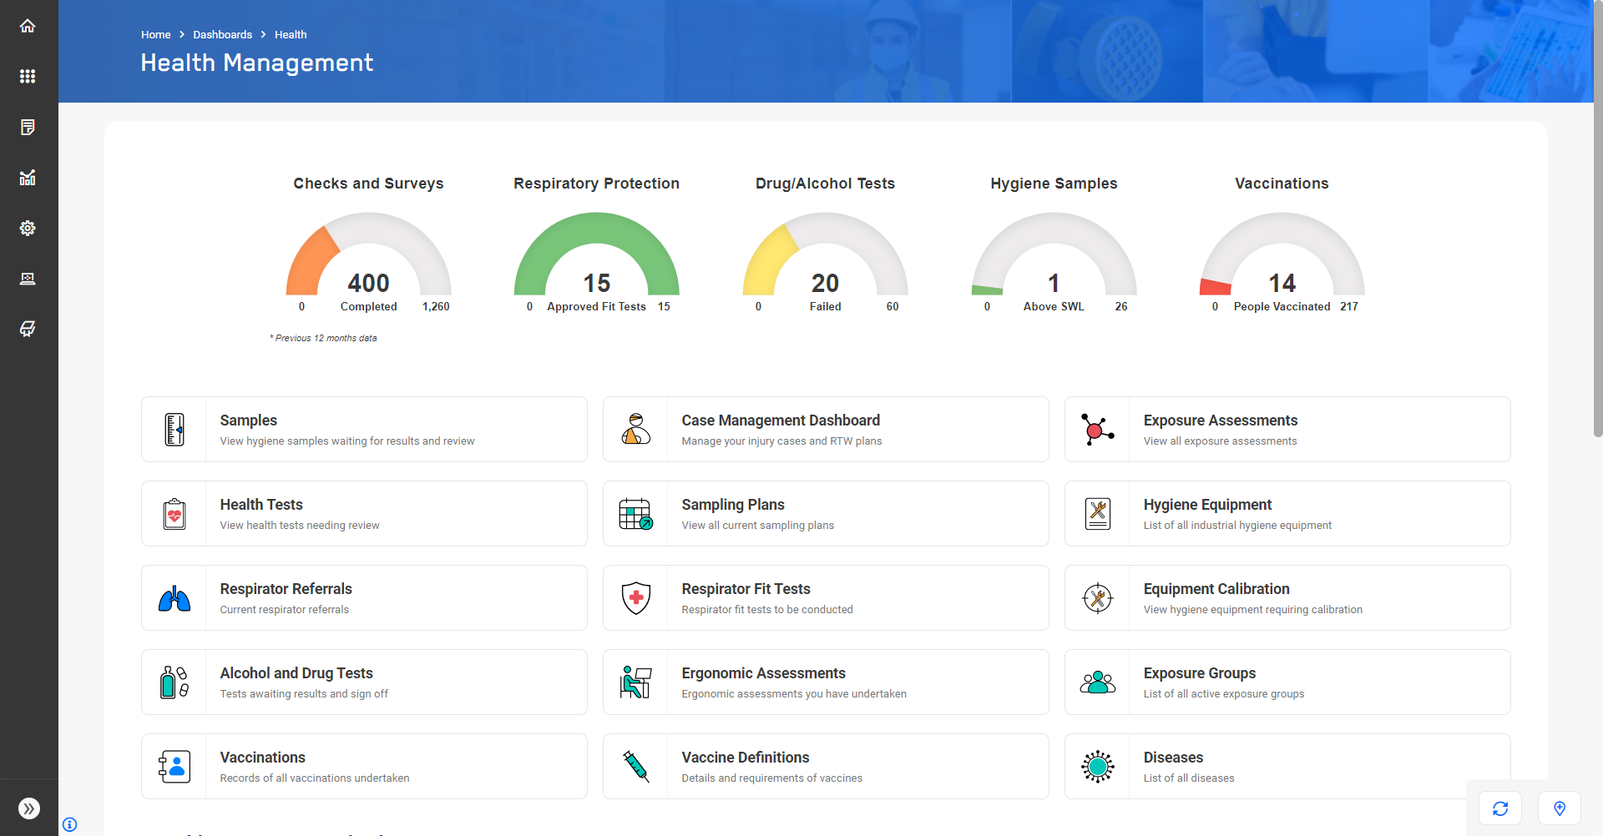Expand the sidebar with the double-chevron button
Screen dimensions: 1603x836
[x=28, y=808]
